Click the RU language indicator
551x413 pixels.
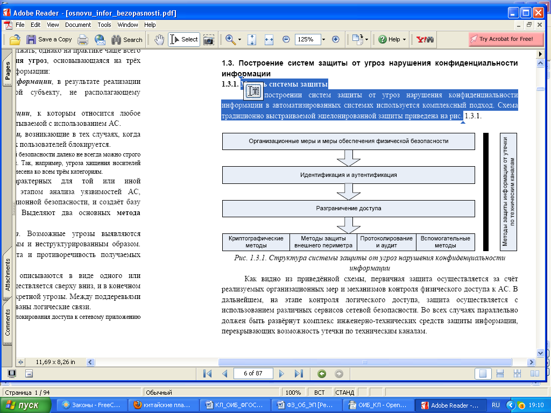click(496, 405)
